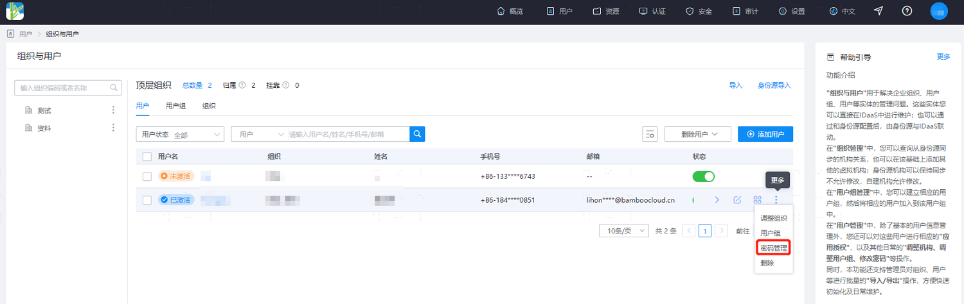Select the 测试 organization tree node
The height and width of the screenshot is (304, 964).
[x=44, y=110]
